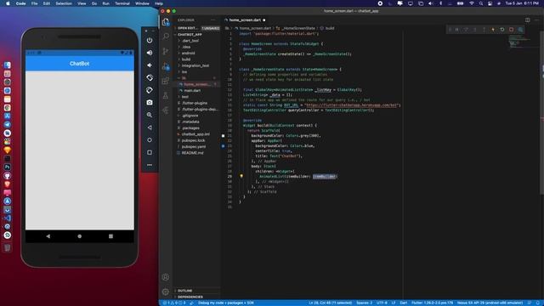
Task: Expand the test folder
Action: [x=184, y=97]
